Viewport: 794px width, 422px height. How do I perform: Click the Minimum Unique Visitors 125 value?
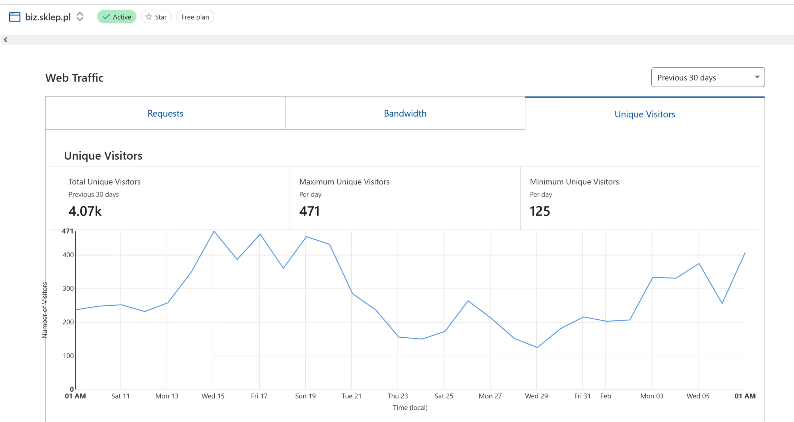point(540,211)
